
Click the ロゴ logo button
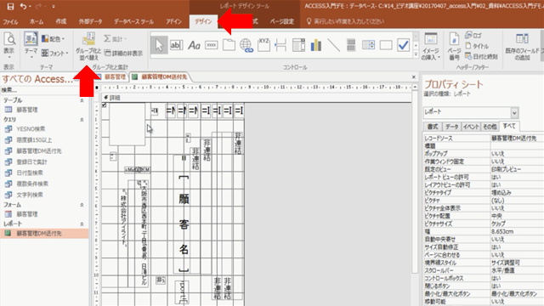pyautogui.click(x=473, y=36)
